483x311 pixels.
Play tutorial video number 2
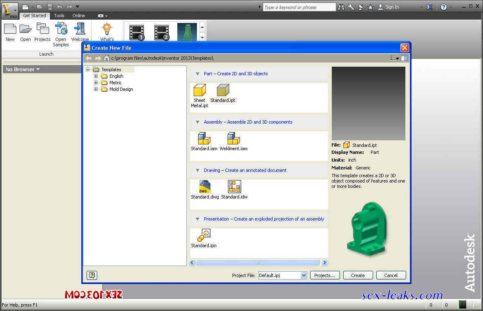coord(162,32)
